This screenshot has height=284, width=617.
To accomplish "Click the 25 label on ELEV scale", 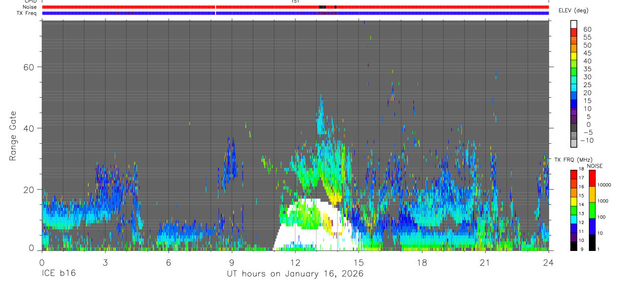I will [587, 85].
